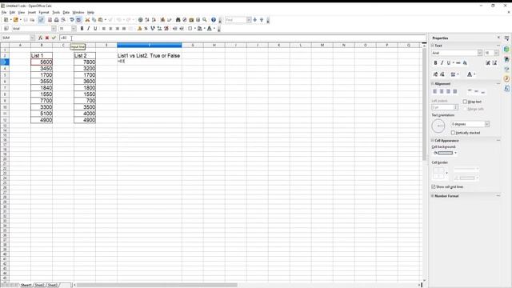Screen dimensions: 512x288
Task: Open the Functions deck in sidebar
Action: click(506, 89)
